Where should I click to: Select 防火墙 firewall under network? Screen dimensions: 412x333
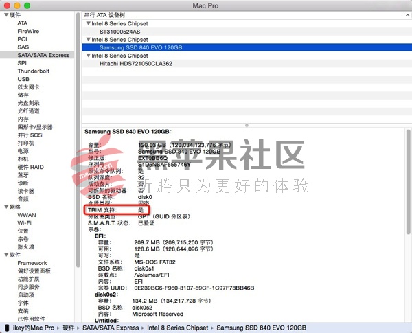click(26, 247)
